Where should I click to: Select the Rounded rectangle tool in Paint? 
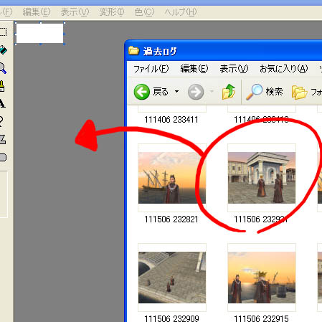[3, 157]
